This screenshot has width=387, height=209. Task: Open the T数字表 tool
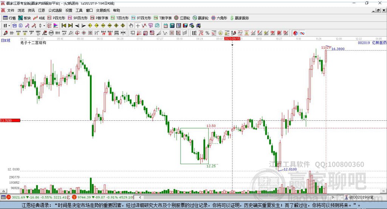point(163,18)
